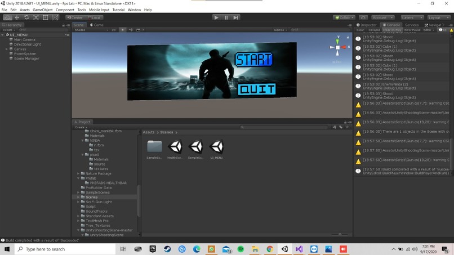This screenshot has height=255, width=454.
Task: Expand the Nature Package folder
Action: (78, 174)
